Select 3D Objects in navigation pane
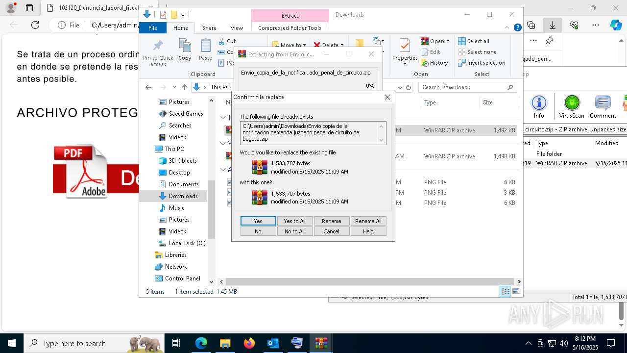Image resolution: width=627 pixels, height=353 pixels. [x=182, y=161]
